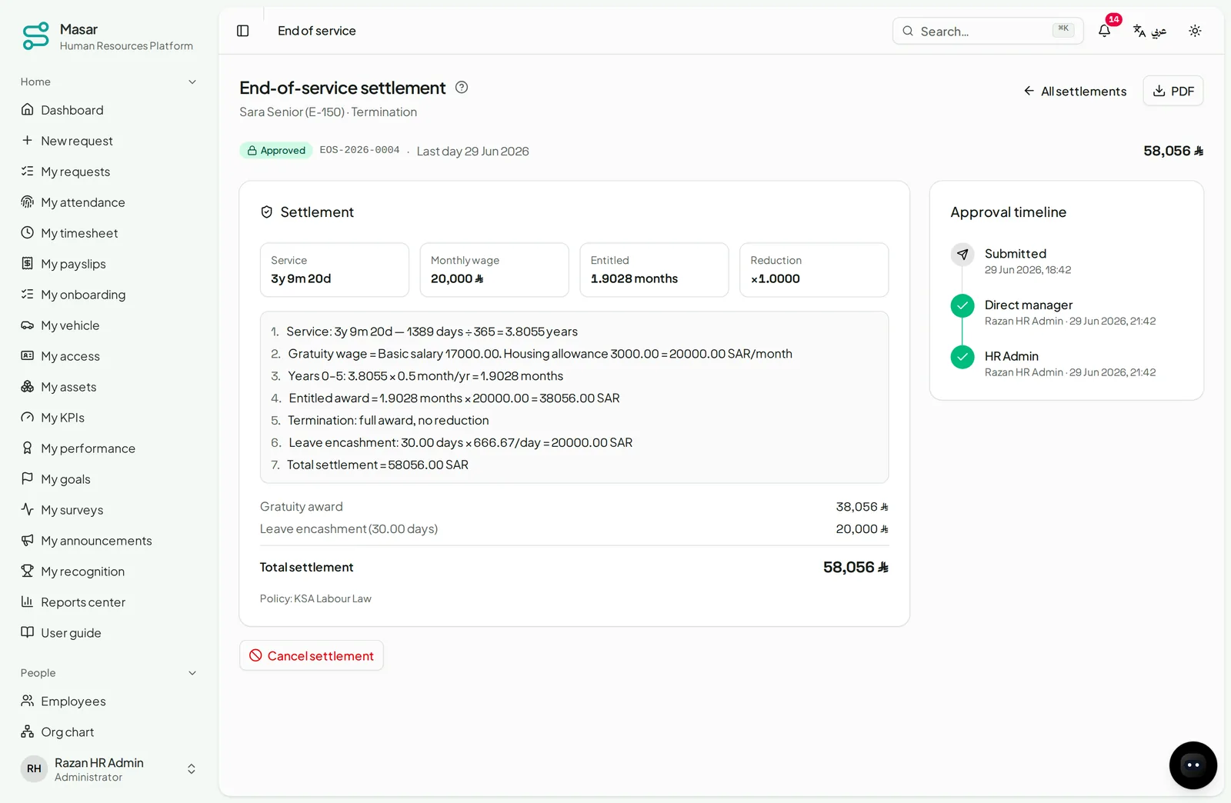Screen dimensions: 1231x803
Task: Switch language to Arabic
Action: pos(1149,31)
